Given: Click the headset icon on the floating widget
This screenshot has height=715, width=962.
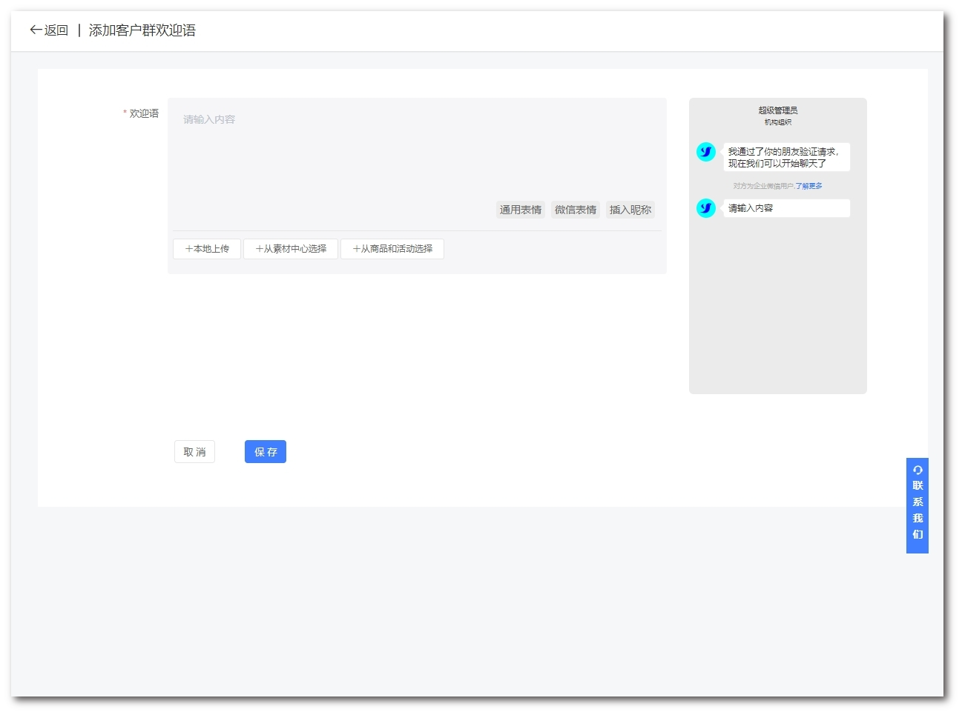Looking at the screenshot, I should click(x=917, y=470).
